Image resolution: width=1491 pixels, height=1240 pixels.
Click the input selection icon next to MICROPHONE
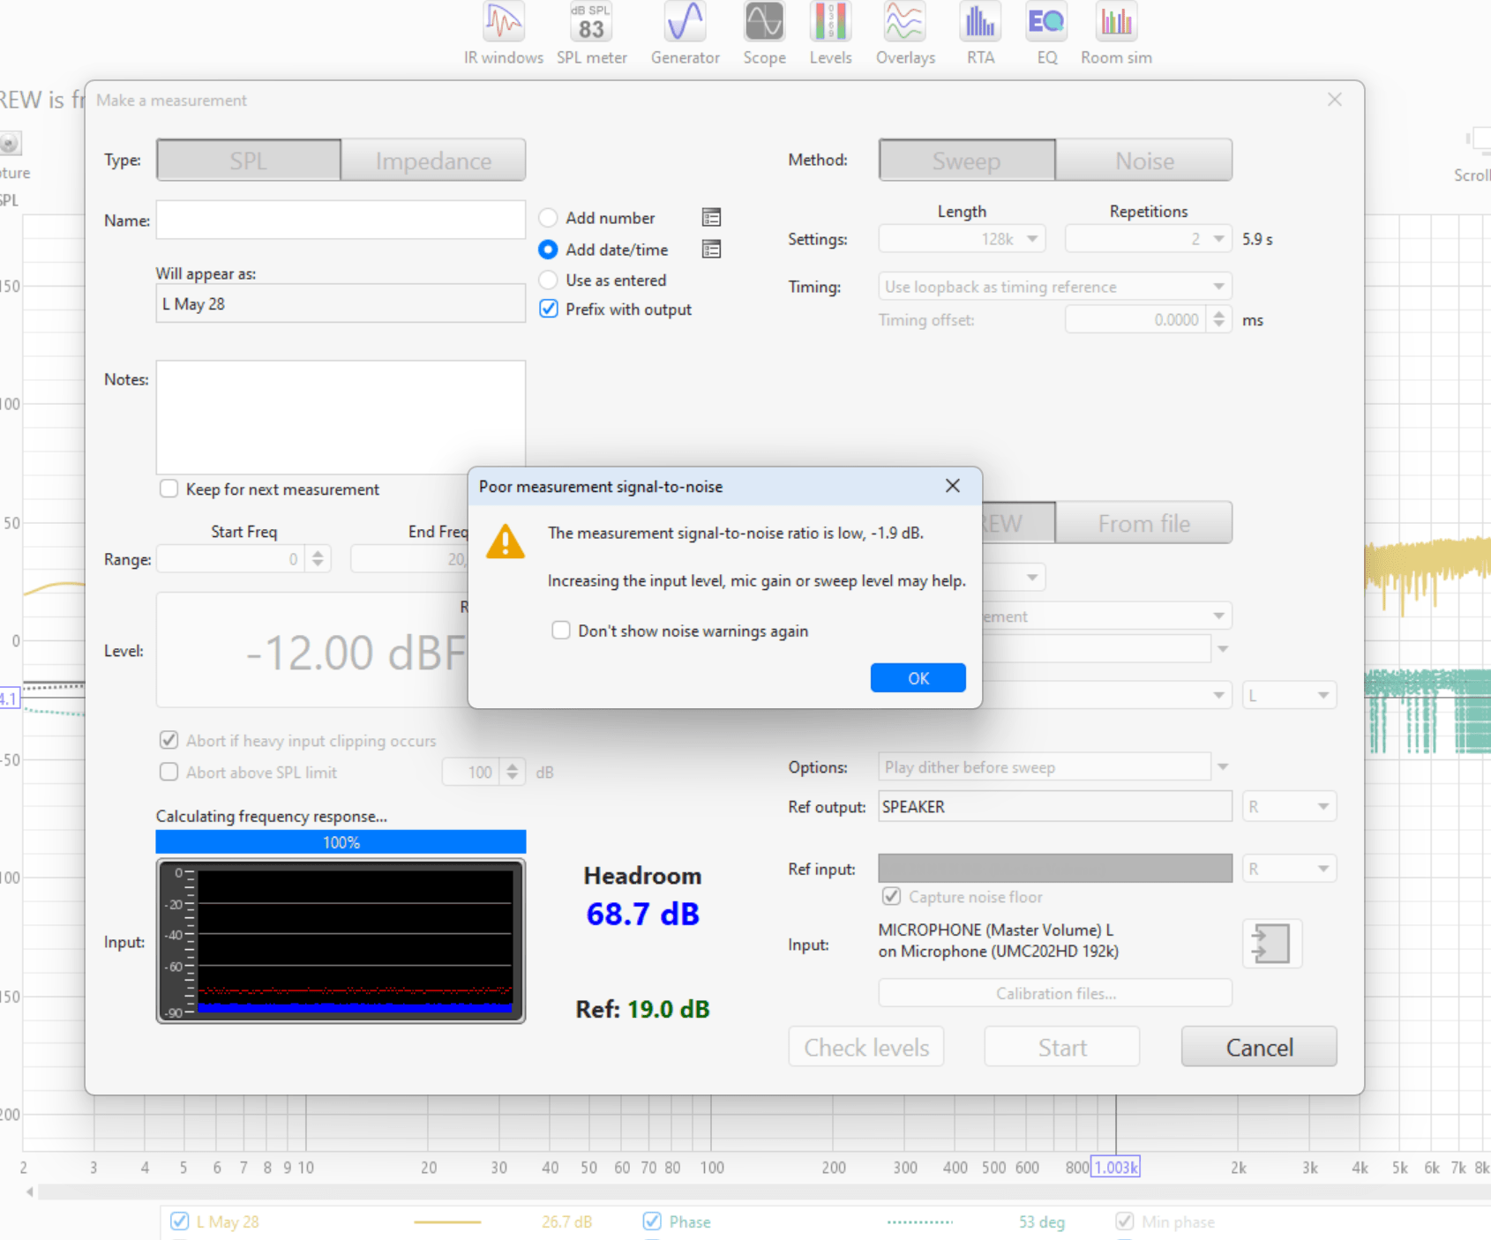click(1271, 944)
